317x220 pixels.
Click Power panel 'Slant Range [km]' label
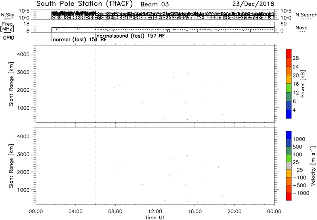click(11, 84)
